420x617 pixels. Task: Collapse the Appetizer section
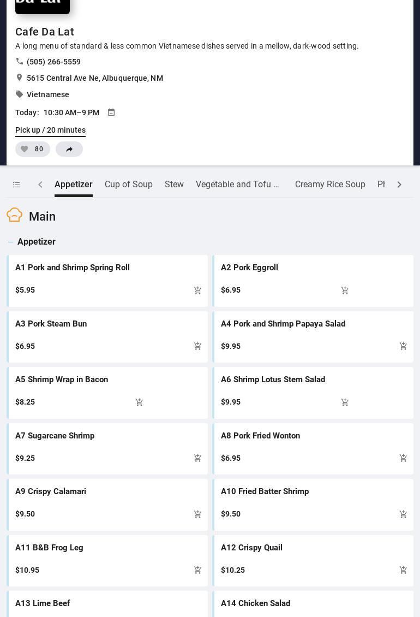[x=10, y=242]
